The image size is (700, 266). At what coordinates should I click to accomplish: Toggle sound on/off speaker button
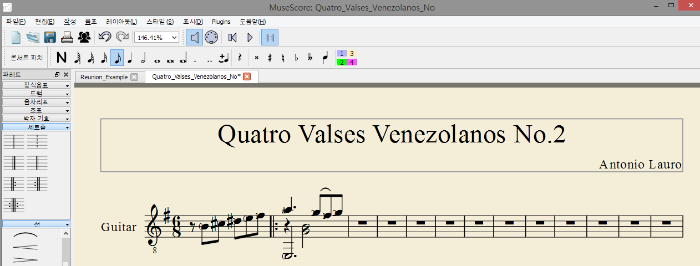coord(194,37)
